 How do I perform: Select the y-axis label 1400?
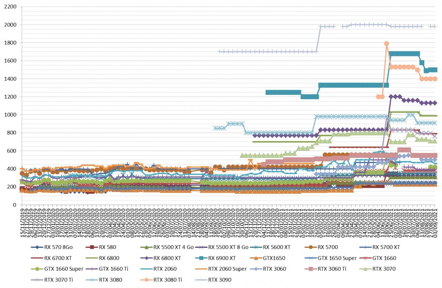pos(11,79)
